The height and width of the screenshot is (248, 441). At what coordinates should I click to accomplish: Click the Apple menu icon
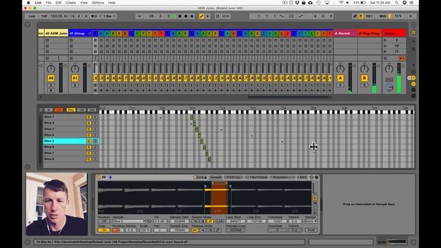coord(28,3)
